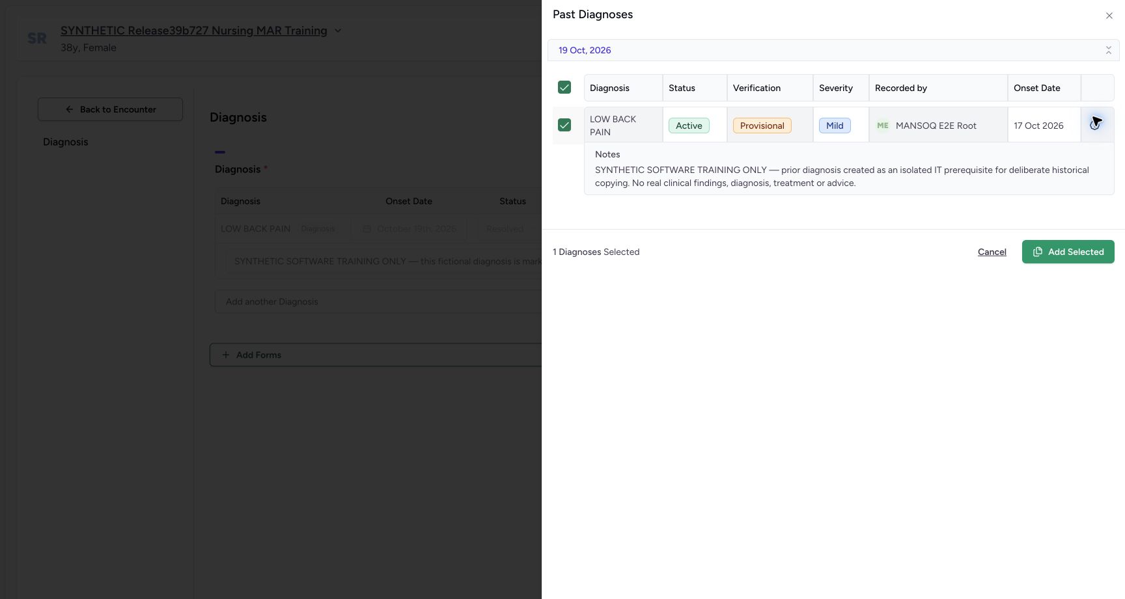Click the Mild severity badge
This screenshot has height=599, width=1125.
835,126
